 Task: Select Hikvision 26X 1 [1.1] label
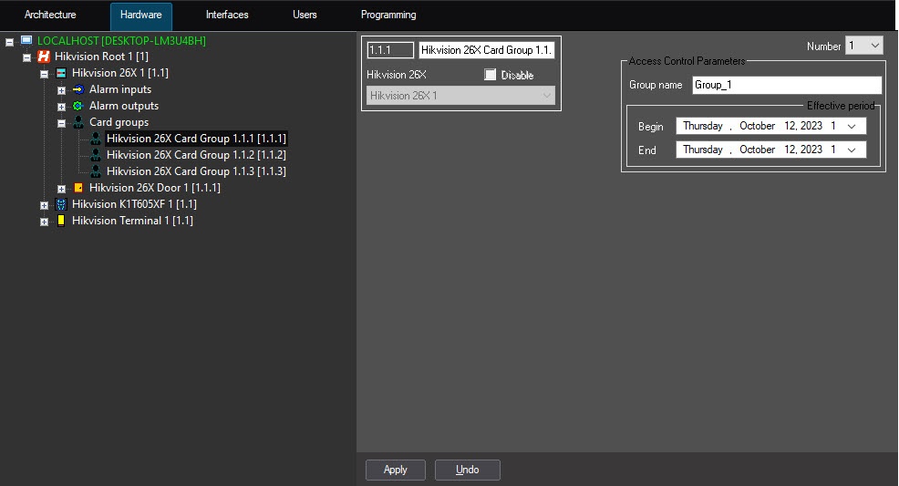tap(120, 73)
